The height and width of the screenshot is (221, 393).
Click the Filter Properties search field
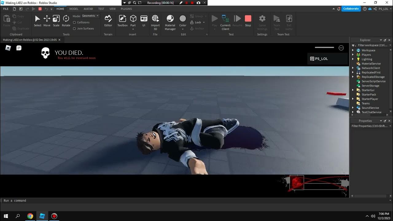(370, 126)
